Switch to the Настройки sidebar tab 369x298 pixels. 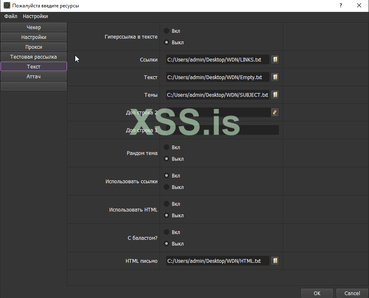pyautogui.click(x=34, y=37)
